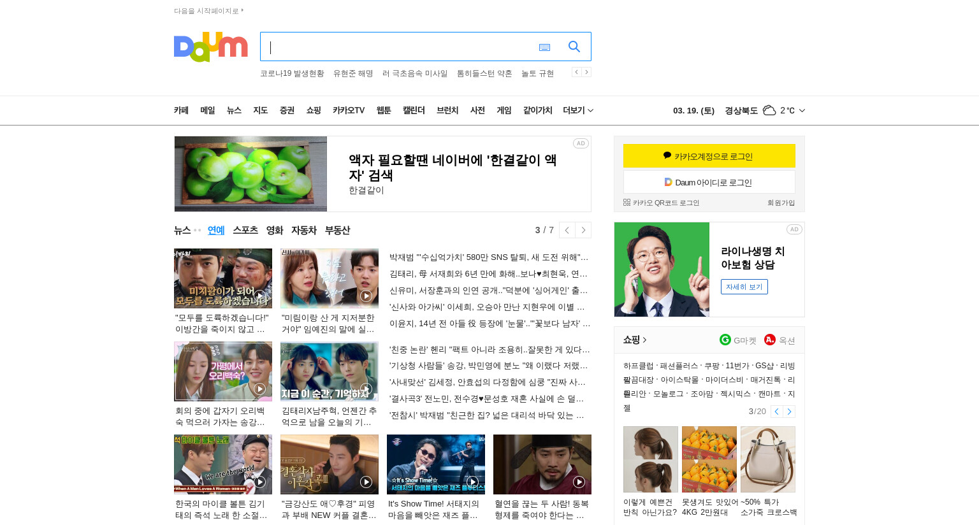
Task: Open headline 김태리 母 서재희 화해
Action: [x=488, y=274]
